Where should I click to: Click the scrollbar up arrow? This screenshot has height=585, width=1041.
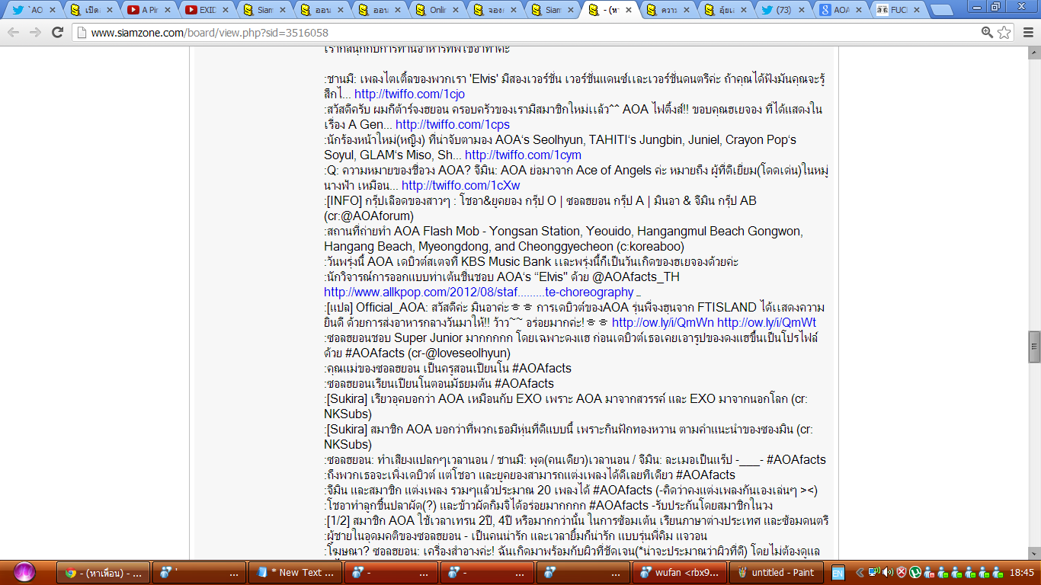click(x=1034, y=53)
